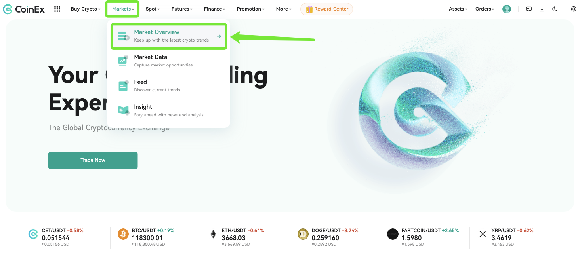The width and height of the screenshot is (580, 258).
Task: Expand the Assets dropdown
Action: 458,9
